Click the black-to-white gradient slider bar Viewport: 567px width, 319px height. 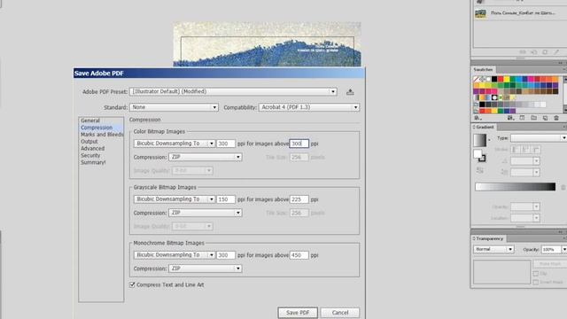[x=516, y=187]
